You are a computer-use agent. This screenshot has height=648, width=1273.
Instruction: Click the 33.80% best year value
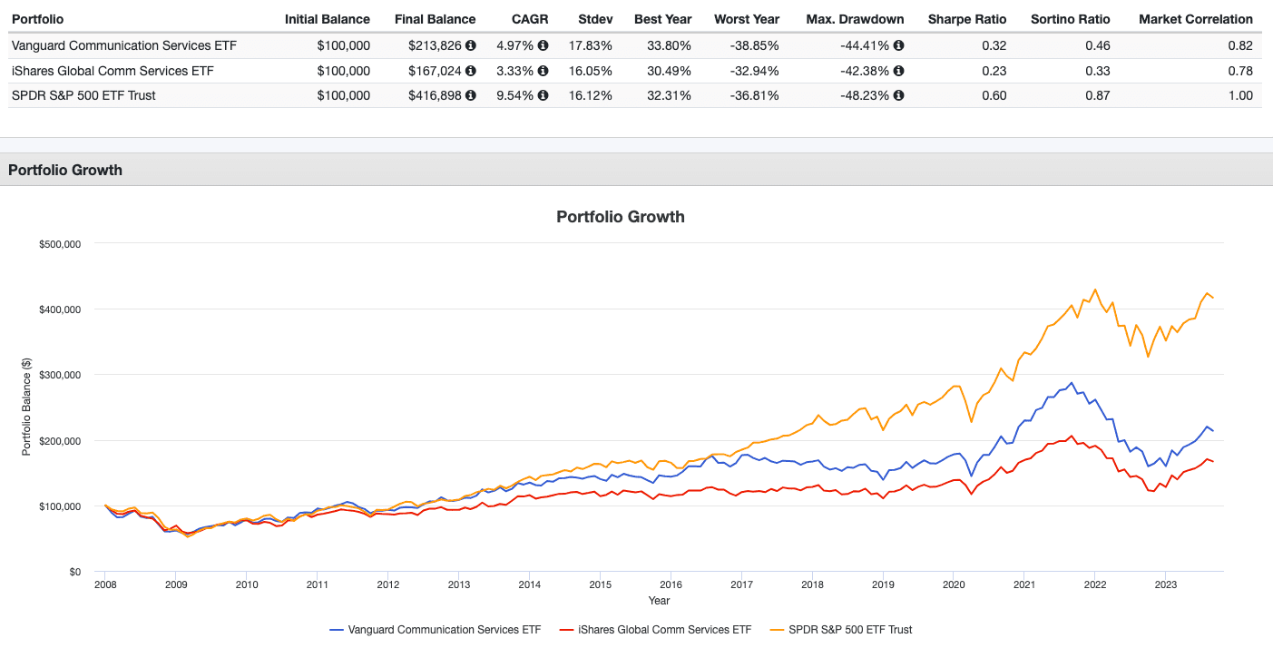(x=671, y=46)
